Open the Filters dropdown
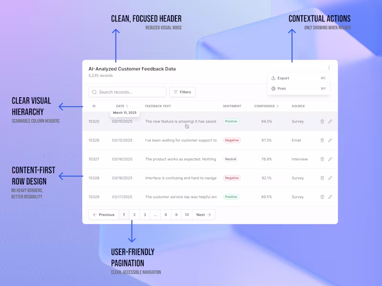Image resolution: width=382 pixels, height=286 pixels. coord(182,92)
